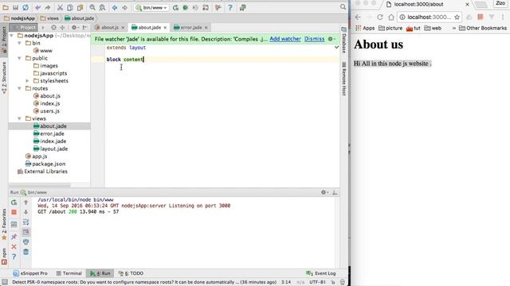Expand the stylesheets folder
Image resolution: width=510 pixels, height=286 pixels.
pyautogui.click(x=27, y=81)
